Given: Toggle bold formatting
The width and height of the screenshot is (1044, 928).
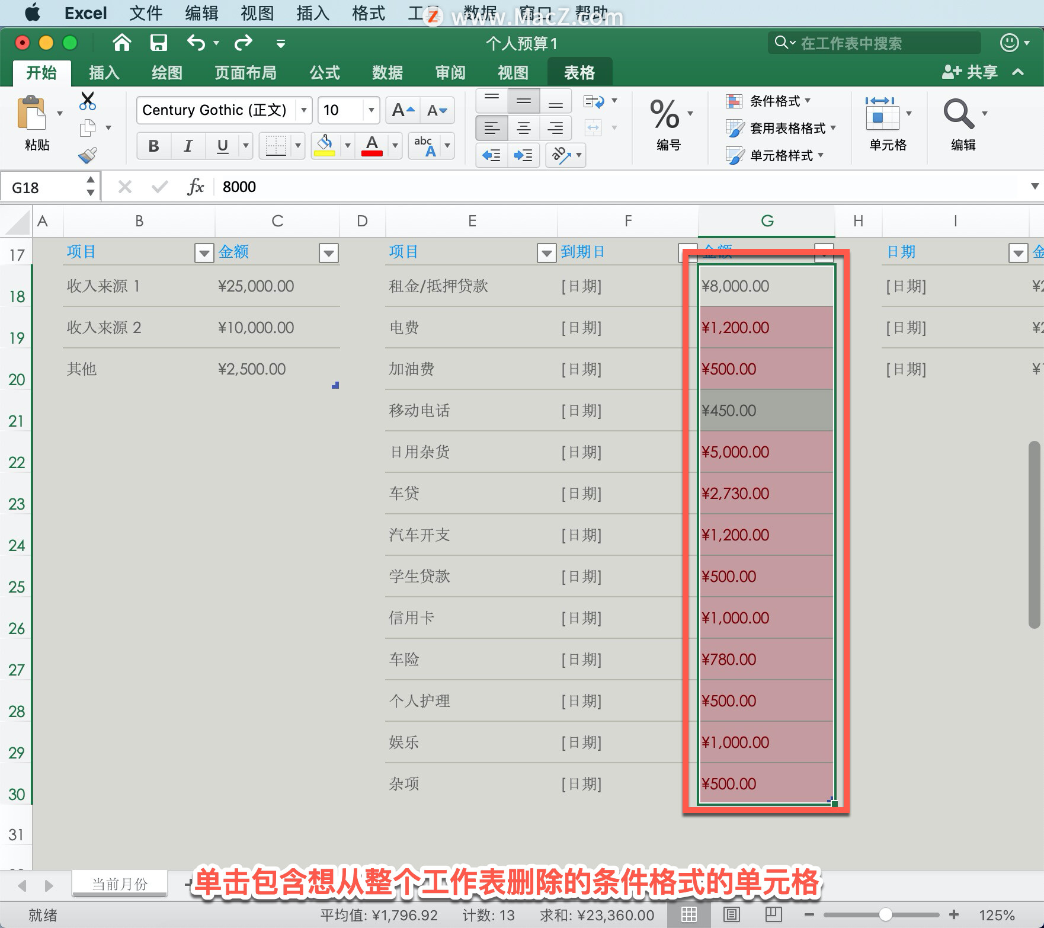Looking at the screenshot, I should coord(153,145).
